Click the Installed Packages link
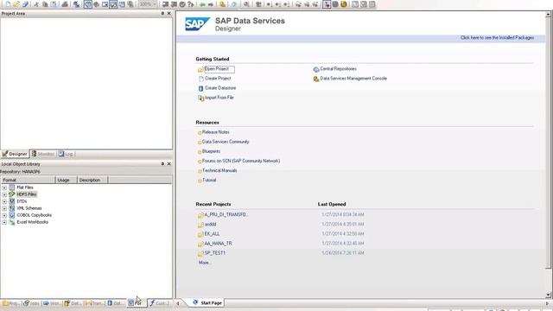 tap(497, 38)
